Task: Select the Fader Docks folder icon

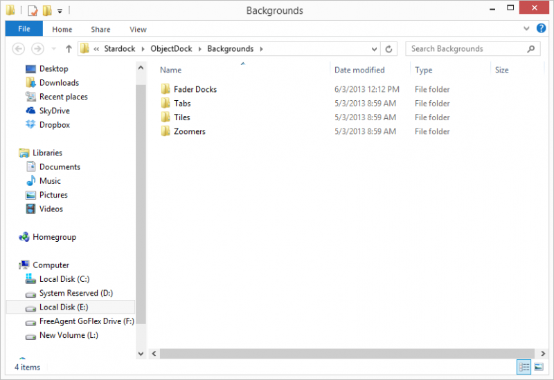Action: point(166,89)
